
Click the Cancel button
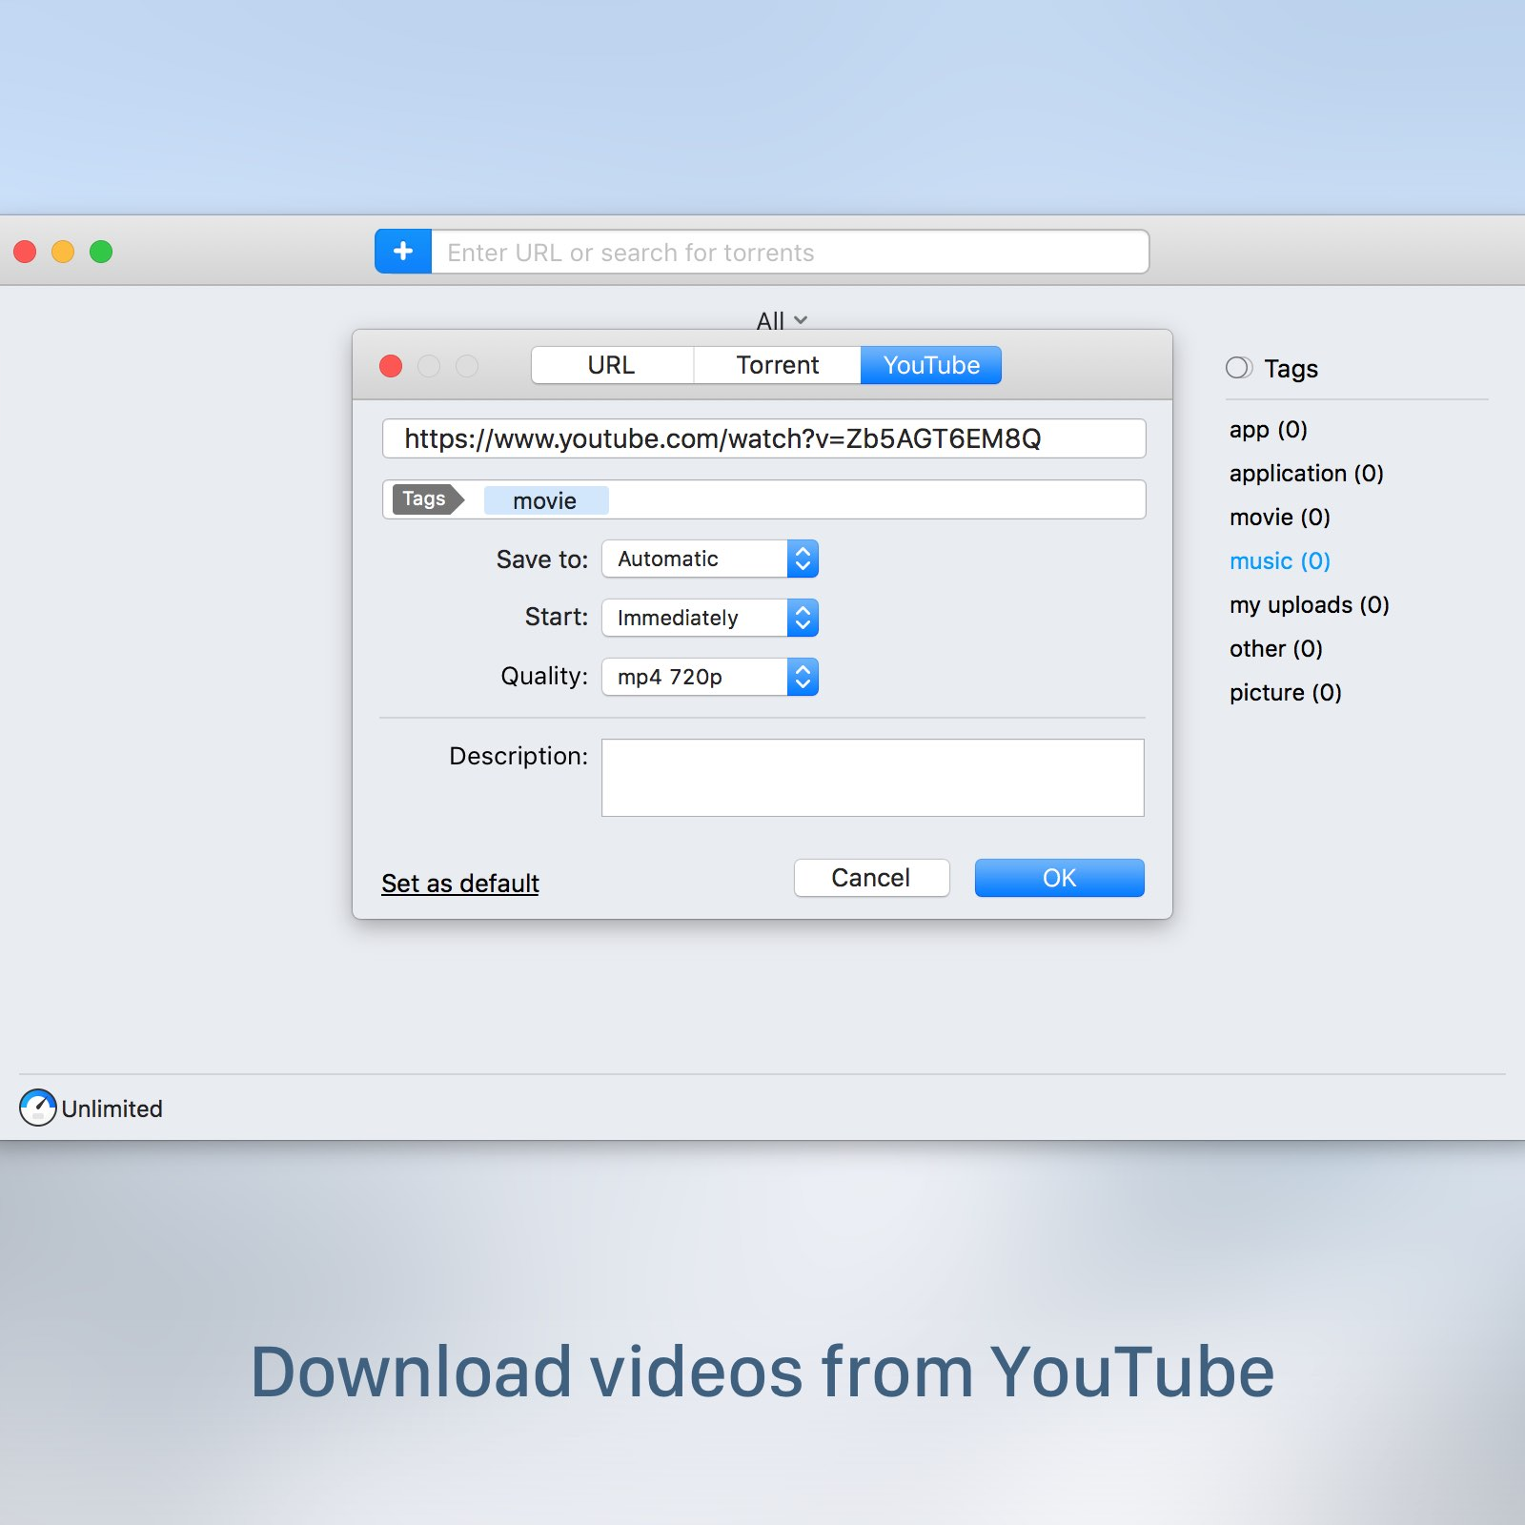(x=871, y=878)
